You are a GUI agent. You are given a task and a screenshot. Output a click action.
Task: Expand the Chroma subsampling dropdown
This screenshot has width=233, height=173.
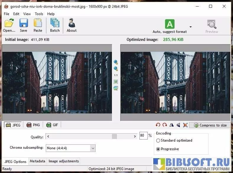(x=93, y=148)
